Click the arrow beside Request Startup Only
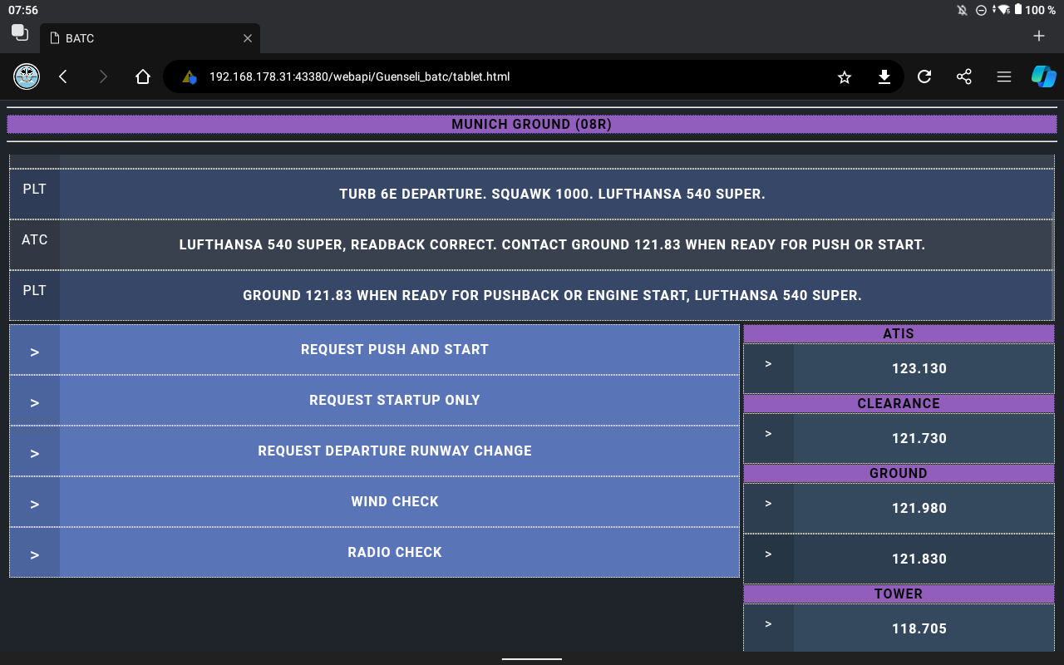Screen dimensions: 1064x665 [x=35, y=402]
